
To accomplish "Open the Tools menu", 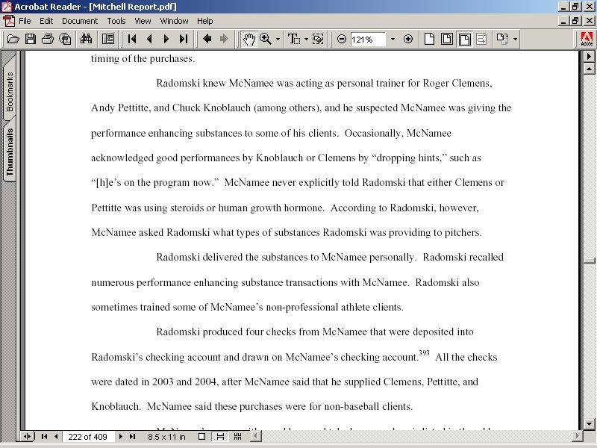I will (x=116, y=21).
